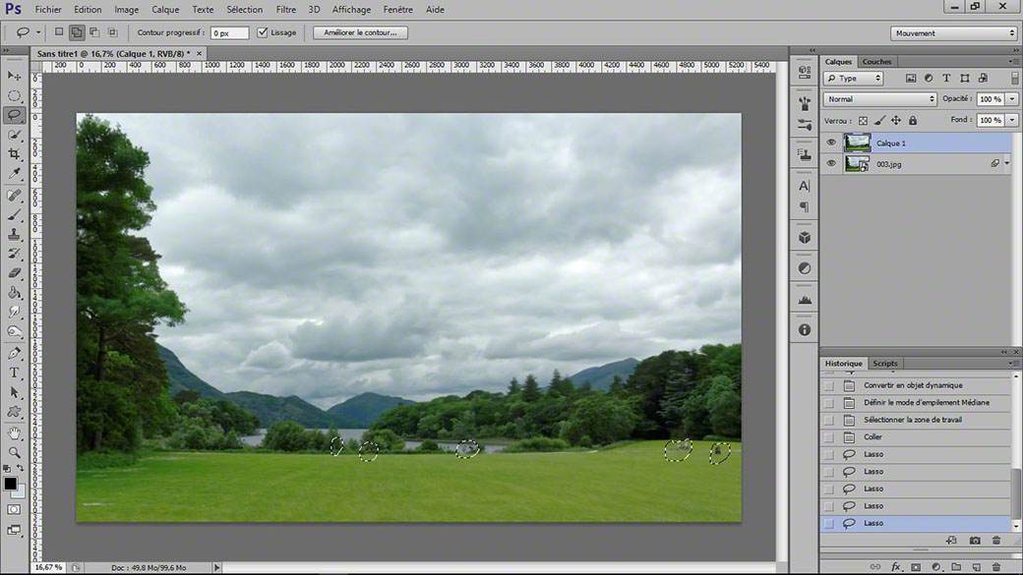Switch to the Couches tab
Viewport: 1023px width, 575px height.
[876, 61]
